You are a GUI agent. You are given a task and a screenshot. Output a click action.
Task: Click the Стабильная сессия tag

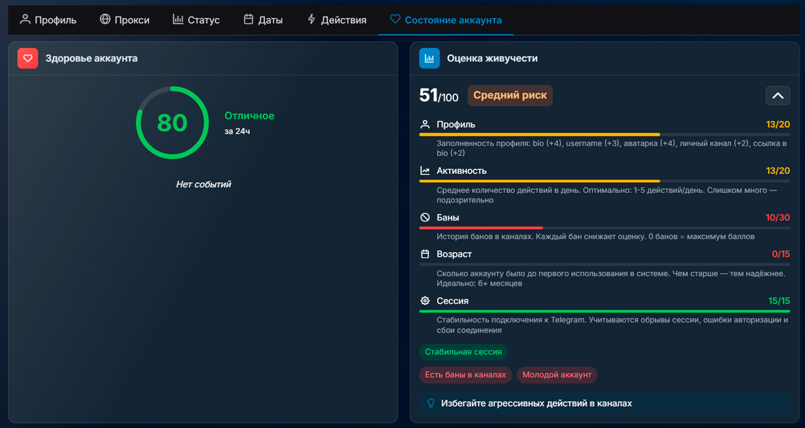coord(464,352)
